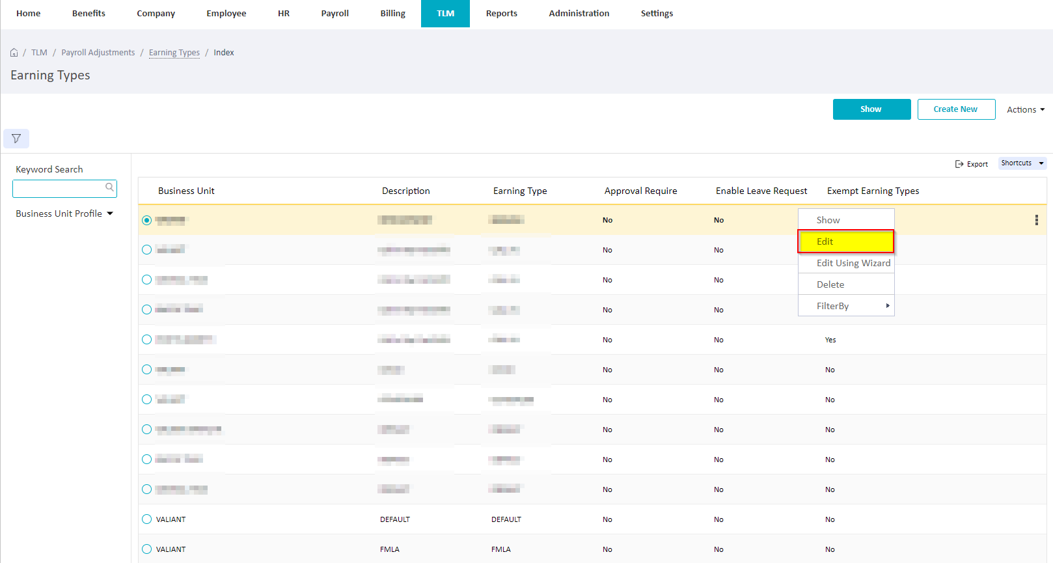Sort by Business Unit column header
The image size is (1053, 563).
point(186,191)
